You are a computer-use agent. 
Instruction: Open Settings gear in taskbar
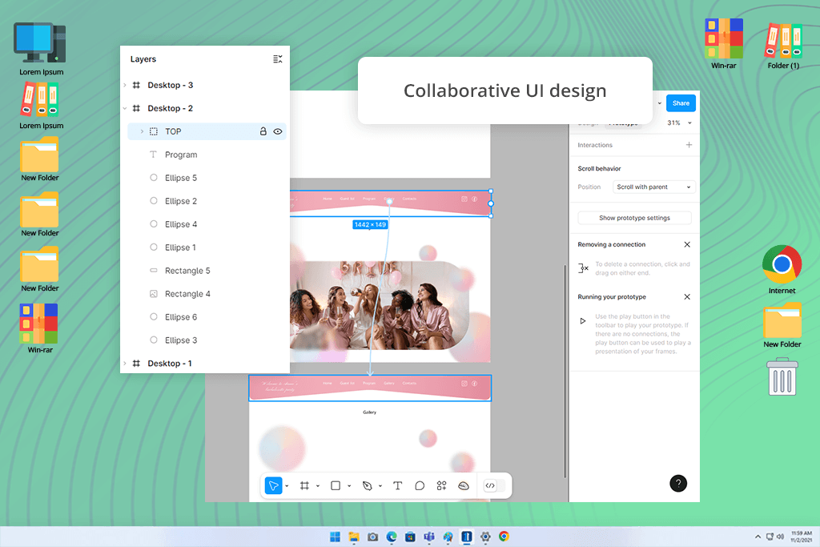485,537
